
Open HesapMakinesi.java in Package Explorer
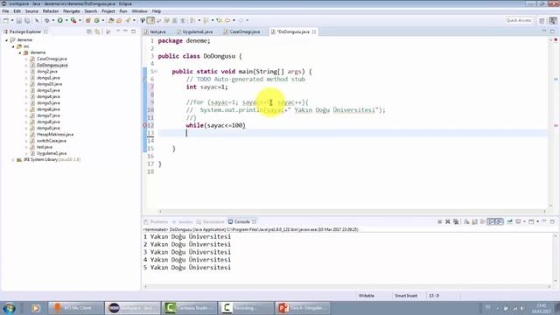(55, 134)
